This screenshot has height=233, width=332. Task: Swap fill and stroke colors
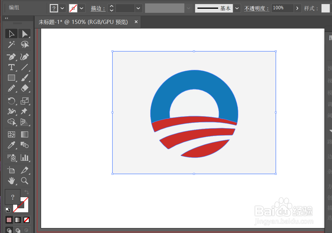coord(27,192)
